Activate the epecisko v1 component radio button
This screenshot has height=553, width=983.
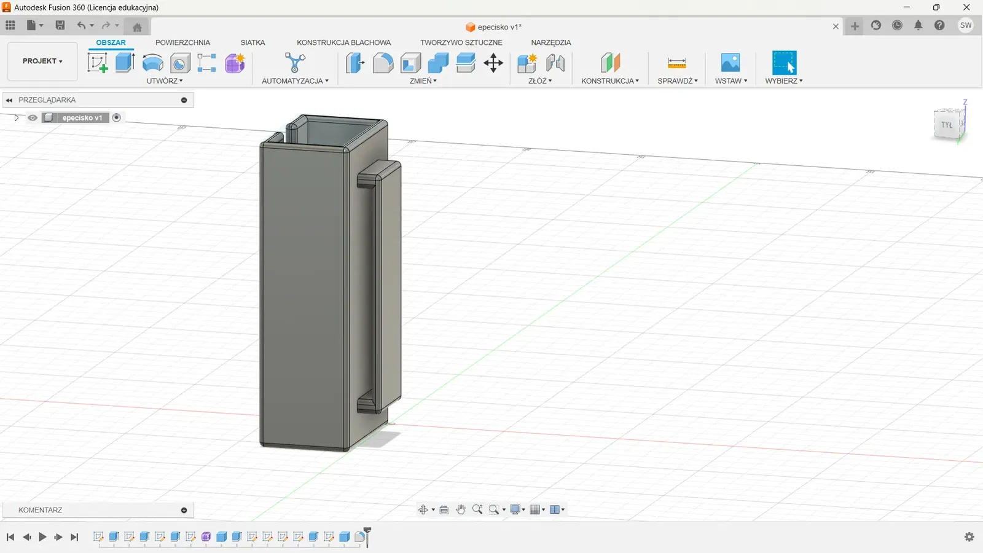[x=117, y=117]
